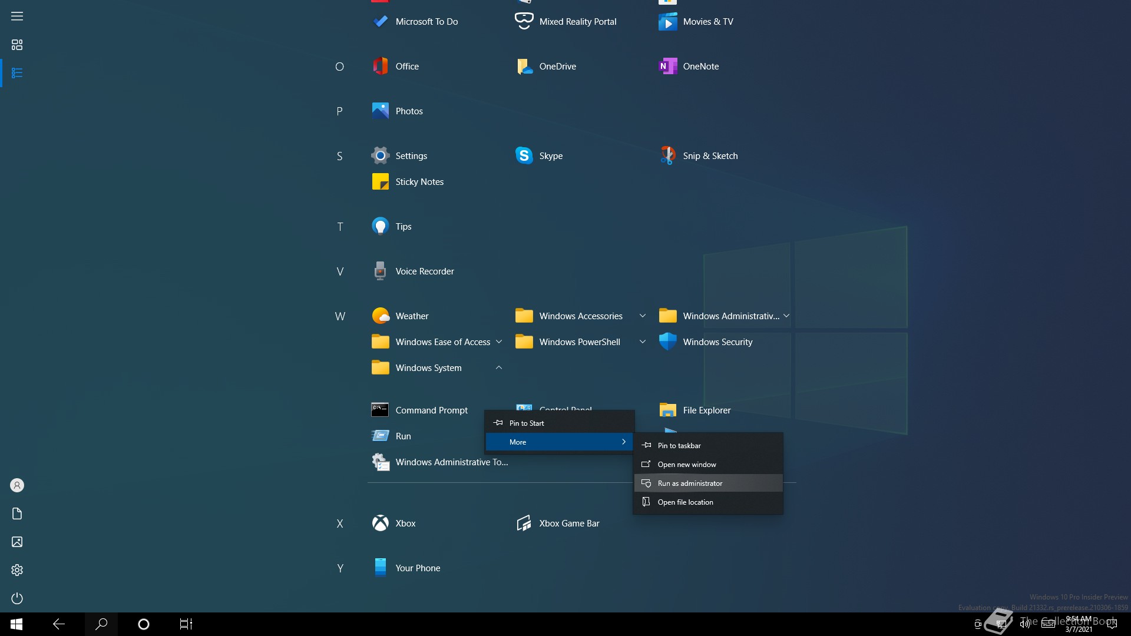Open the Windows Ease of Access folder
This screenshot has width=1131, height=636.
[437, 342]
